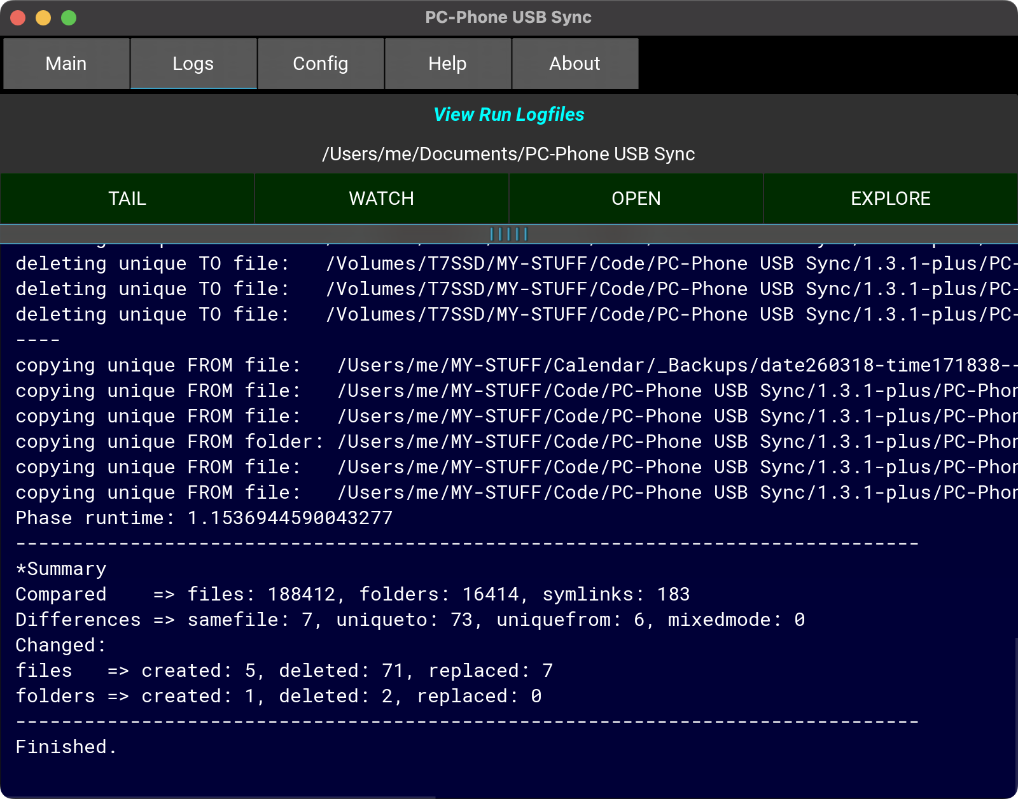
Task: Click the View Run Logfiles heading
Action: pyautogui.click(x=508, y=115)
